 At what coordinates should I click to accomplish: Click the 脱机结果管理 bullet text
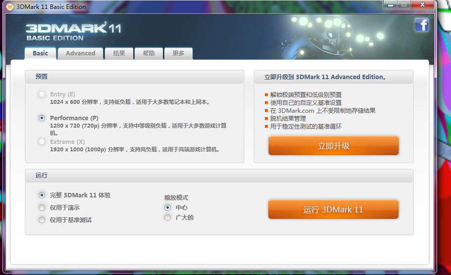pyautogui.click(x=288, y=119)
